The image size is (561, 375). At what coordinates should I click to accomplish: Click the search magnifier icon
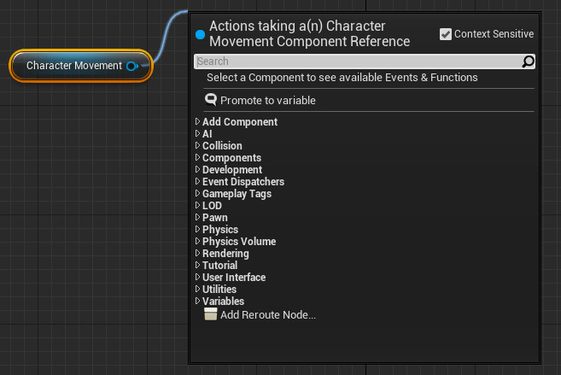point(528,62)
